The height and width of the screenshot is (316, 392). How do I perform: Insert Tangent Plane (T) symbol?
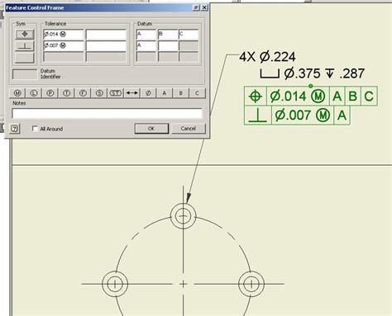tap(66, 93)
